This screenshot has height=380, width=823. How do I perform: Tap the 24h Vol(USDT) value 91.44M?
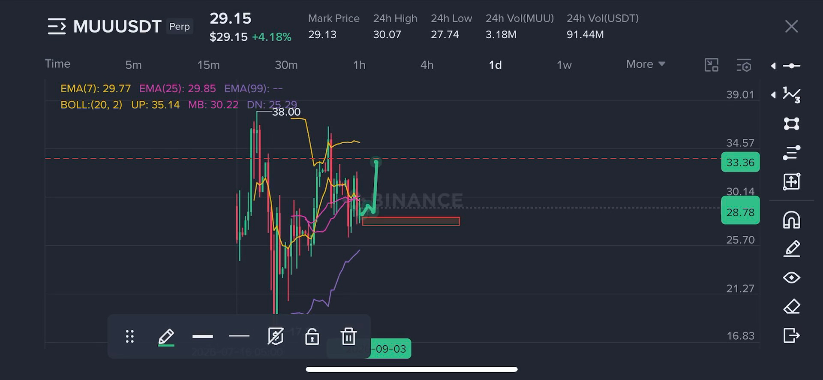tap(585, 35)
